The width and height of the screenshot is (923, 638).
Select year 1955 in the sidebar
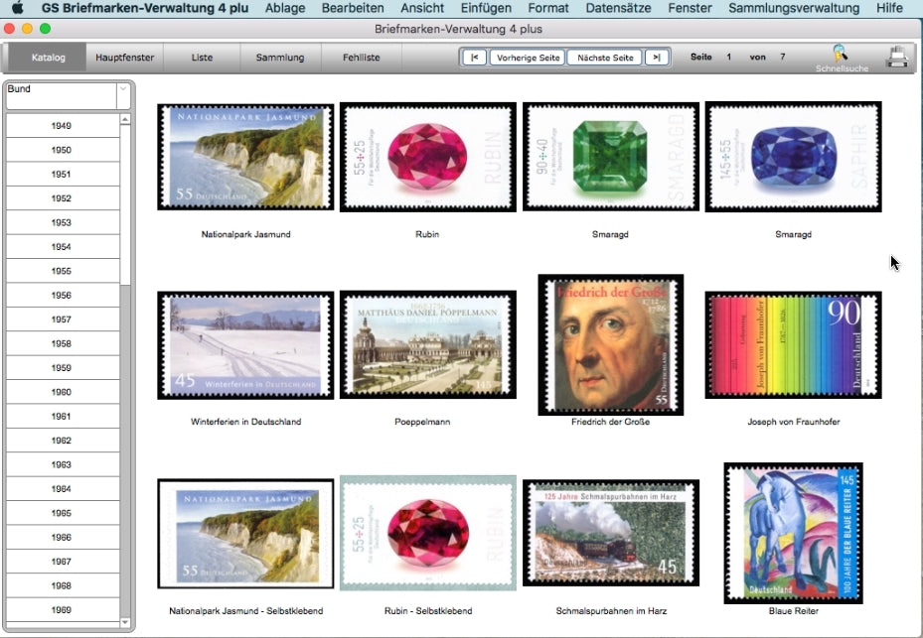point(62,271)
